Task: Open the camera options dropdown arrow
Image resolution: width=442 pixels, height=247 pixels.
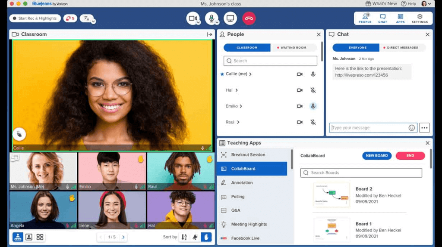Action: tap(199, 22)
